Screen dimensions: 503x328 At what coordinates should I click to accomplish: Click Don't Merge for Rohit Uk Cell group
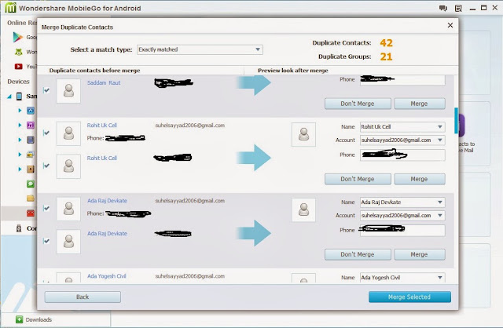[x=358, y=179]
